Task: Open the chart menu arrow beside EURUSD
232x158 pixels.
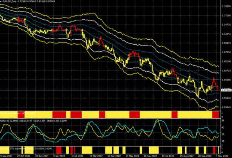Action: click(x=2, y=2)
